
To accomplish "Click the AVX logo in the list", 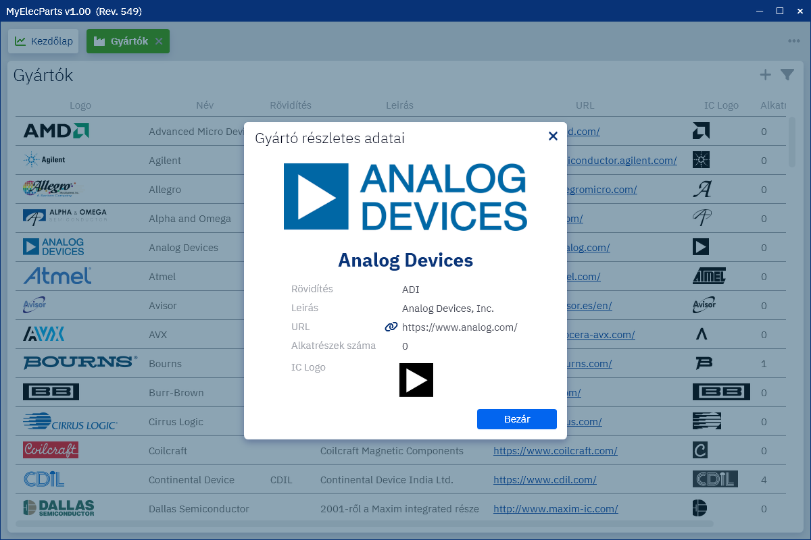I will (x=43, y=334).
